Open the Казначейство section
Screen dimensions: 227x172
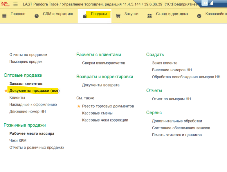click(x=216, y=14)
